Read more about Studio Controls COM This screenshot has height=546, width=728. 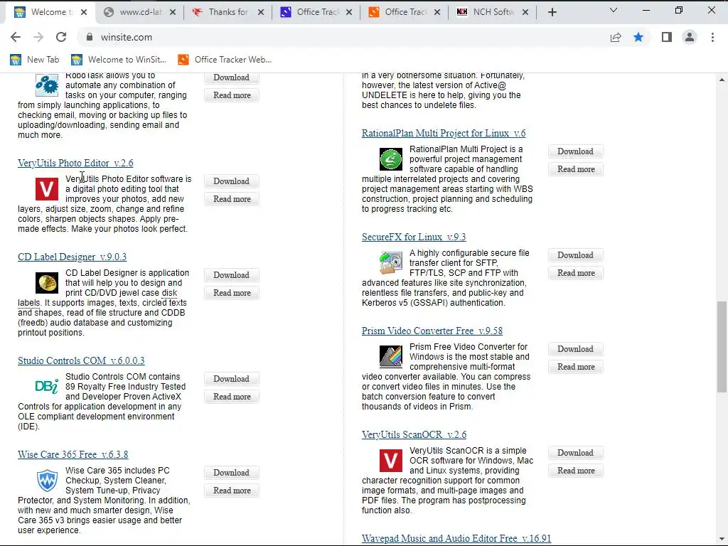232,397
